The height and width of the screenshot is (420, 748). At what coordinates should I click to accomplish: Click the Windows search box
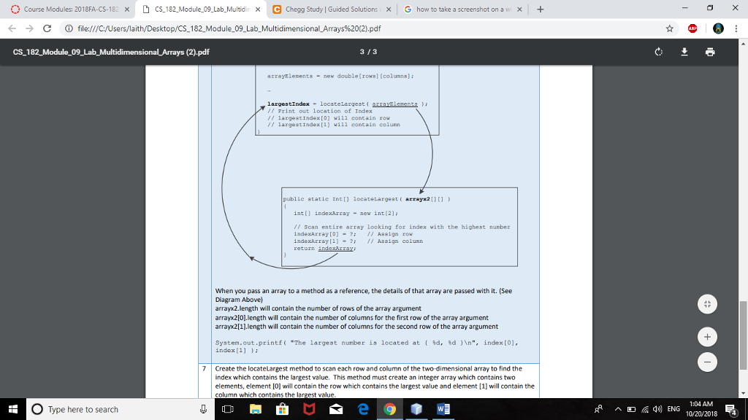110,409
